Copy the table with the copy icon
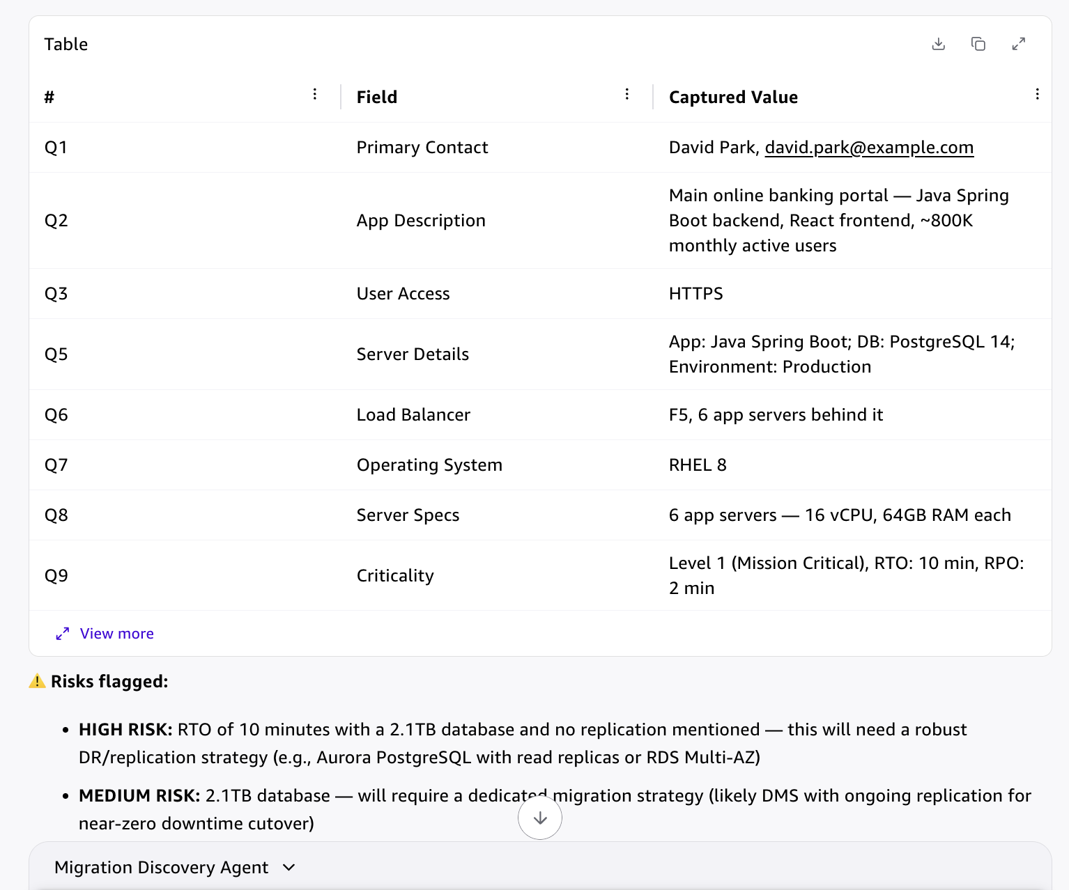Image resolution: width=1069 pixels, height=890 pixels. [978, 44]
